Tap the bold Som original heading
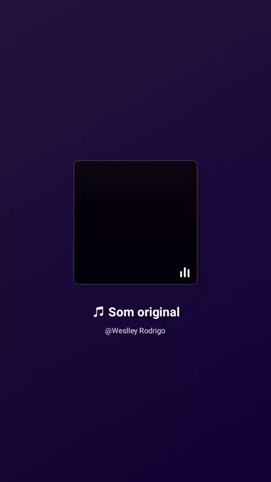 [x=144, y=312]
